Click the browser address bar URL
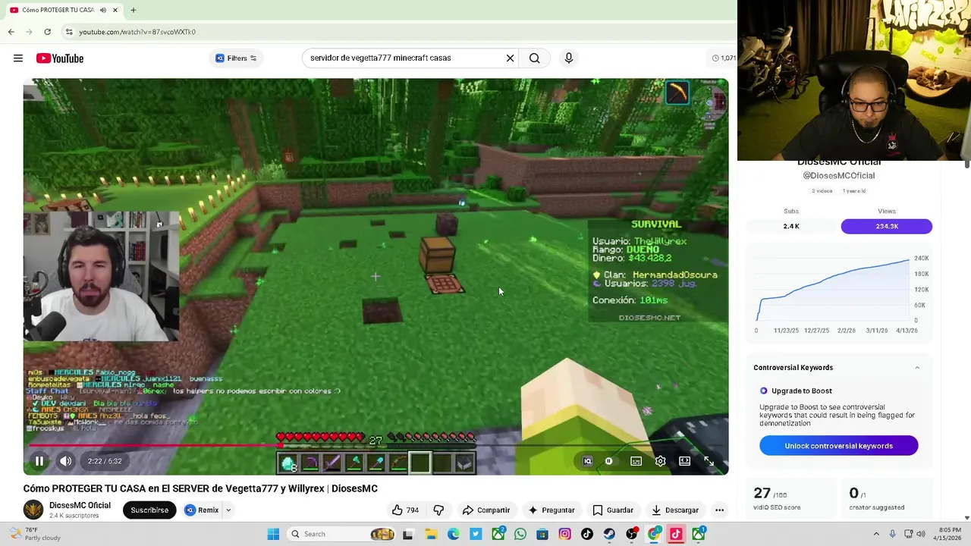971x546 pixels. coord(137,32)
